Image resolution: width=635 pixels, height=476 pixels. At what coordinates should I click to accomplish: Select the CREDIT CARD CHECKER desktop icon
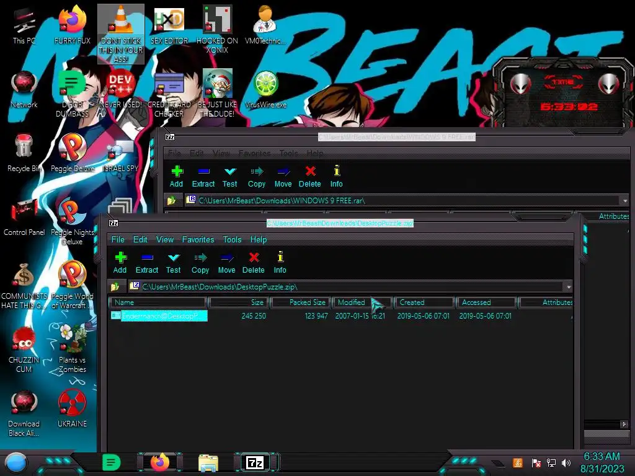coord(169,94)
